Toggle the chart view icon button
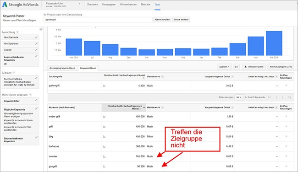Screen dimensions: 298x172 point(237,67)
